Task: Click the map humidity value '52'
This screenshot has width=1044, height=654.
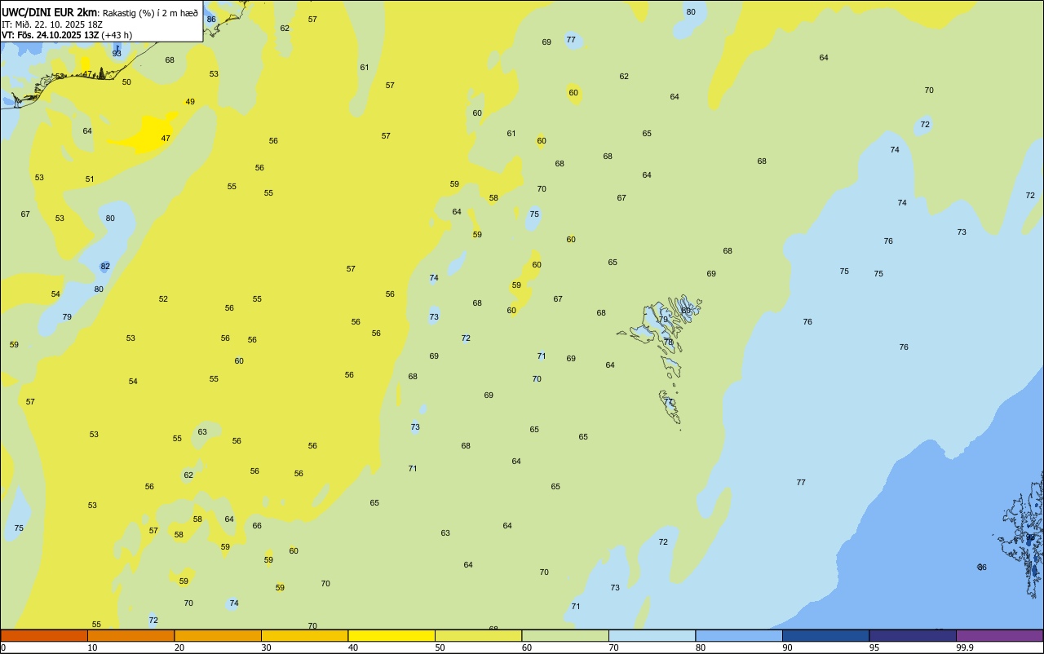Action: tap(163, 299)
